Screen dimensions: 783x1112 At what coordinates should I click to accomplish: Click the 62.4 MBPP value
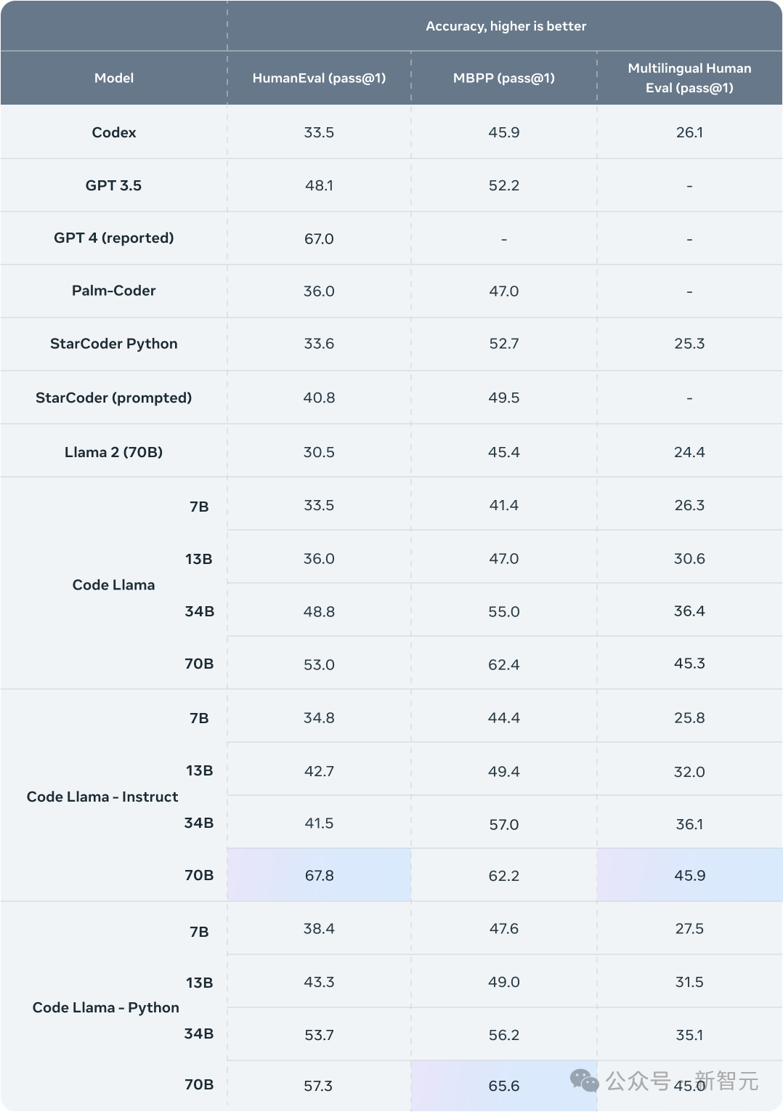(x=504, y=664)
